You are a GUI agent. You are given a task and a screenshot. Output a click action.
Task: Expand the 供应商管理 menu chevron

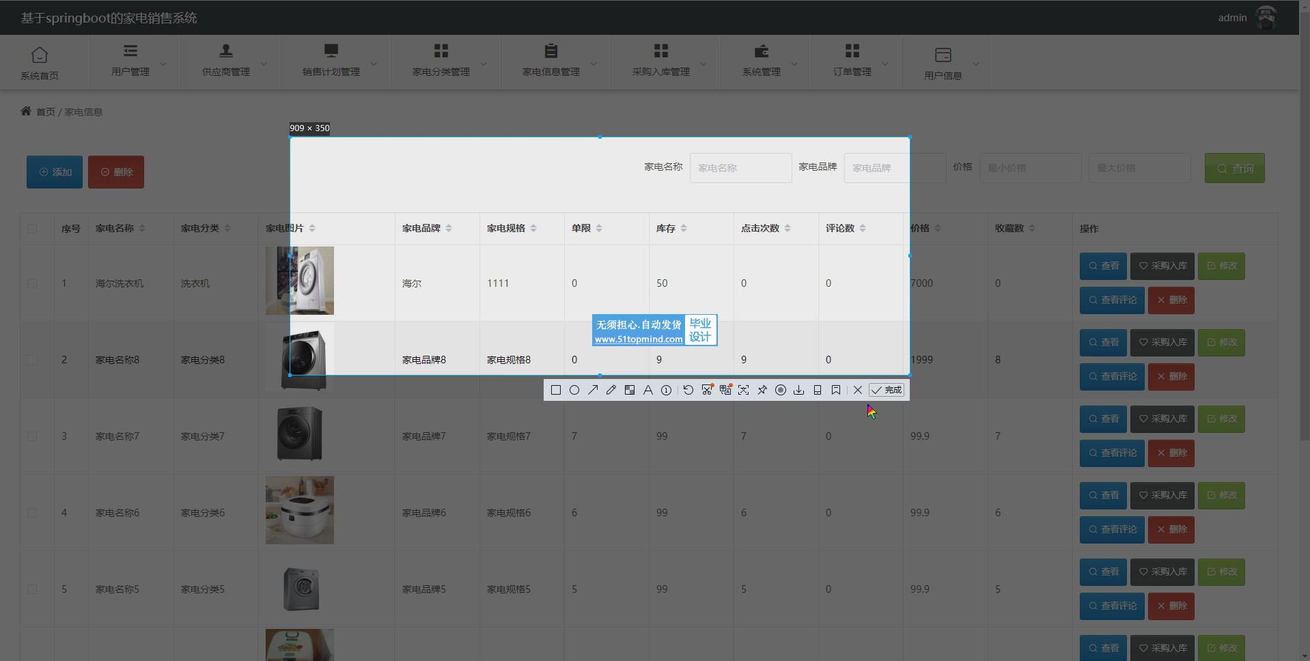[x=264, y=64]
